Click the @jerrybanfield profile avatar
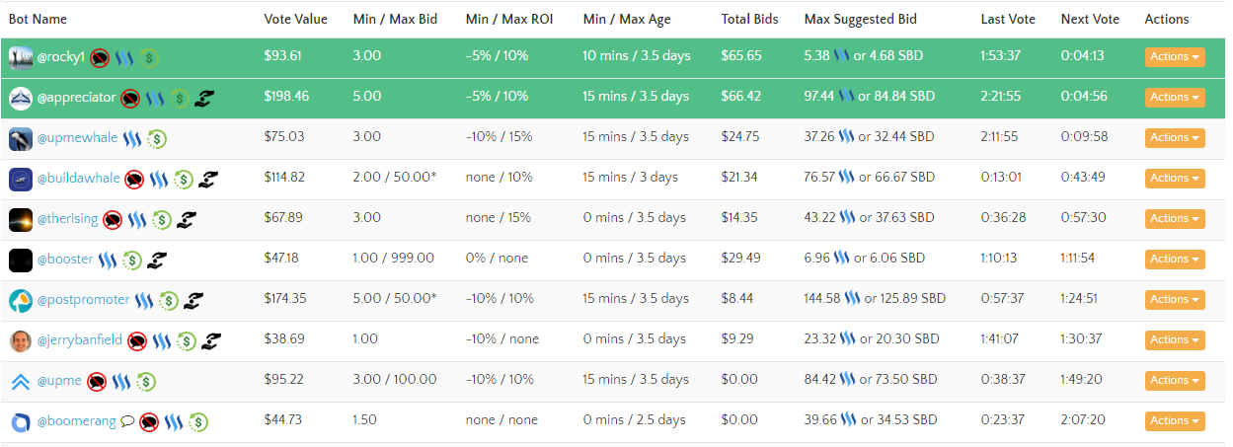Screen dimensions: 1233x447 21,341
